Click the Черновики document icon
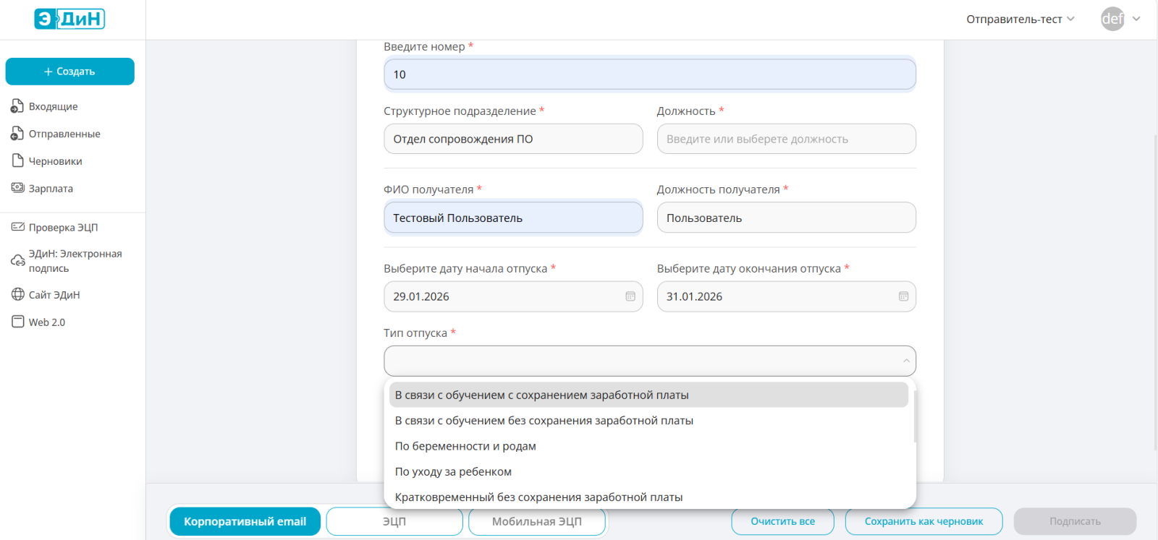1158x540 pixels. (17, 160)
